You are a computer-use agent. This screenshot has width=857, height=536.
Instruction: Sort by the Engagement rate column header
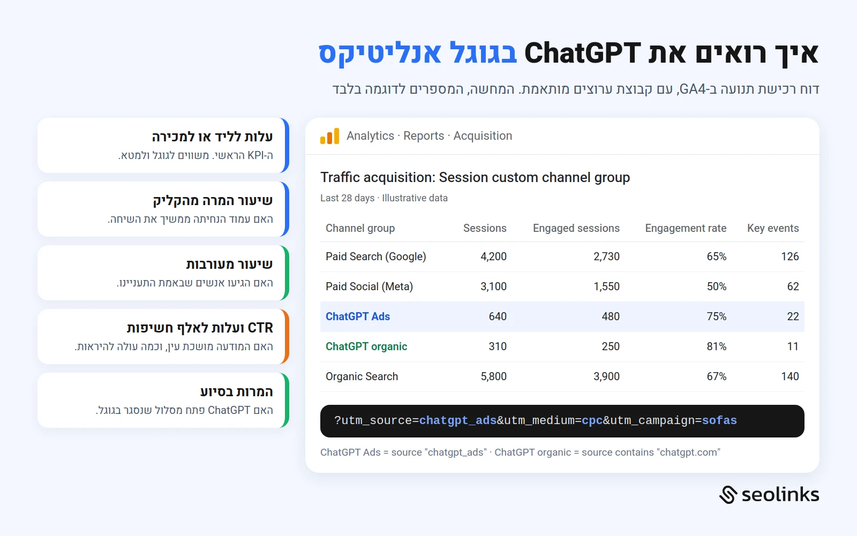tap(686, 228)
